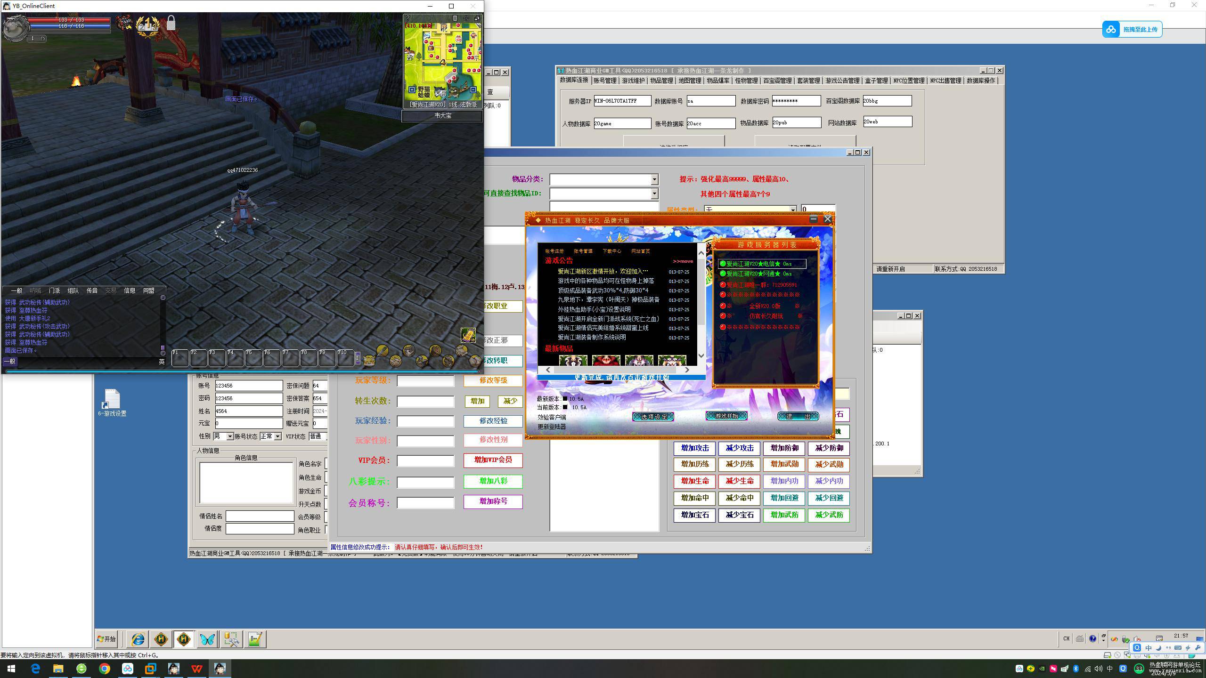The image size is (1206, 678).
Task: Click the 选项设定 button in launcher
Action: [653, 417]
